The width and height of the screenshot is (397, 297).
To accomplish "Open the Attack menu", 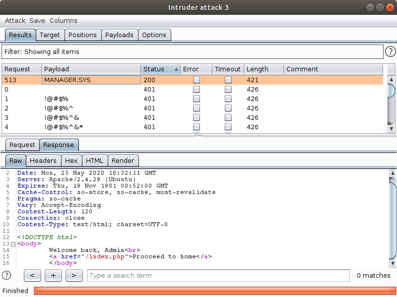I will click(x=15, y=20).
